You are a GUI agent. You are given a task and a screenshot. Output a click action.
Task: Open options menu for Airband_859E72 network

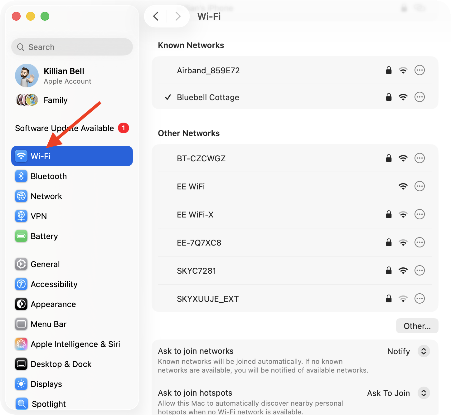[x=419, y=70]
